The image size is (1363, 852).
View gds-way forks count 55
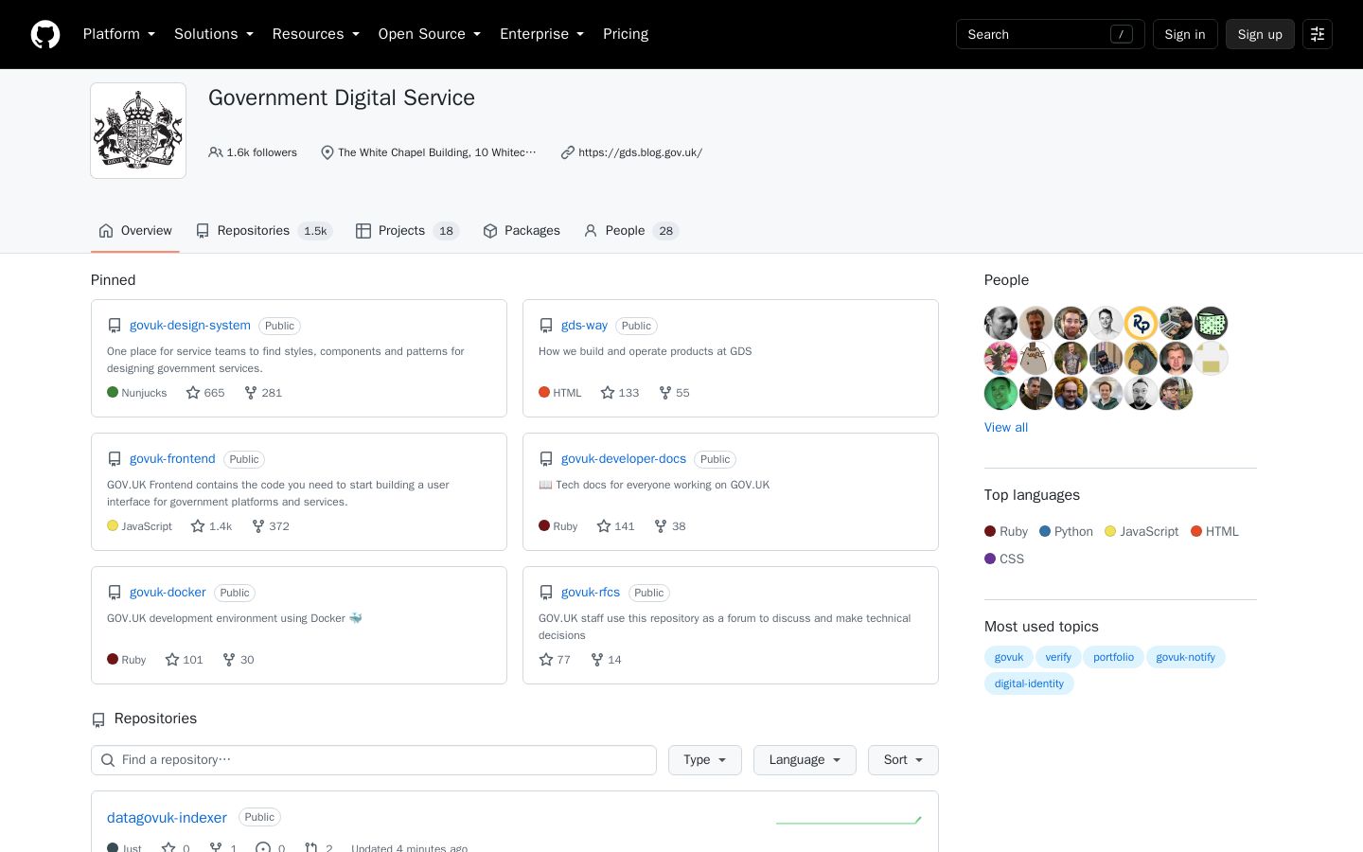[674, 393]
